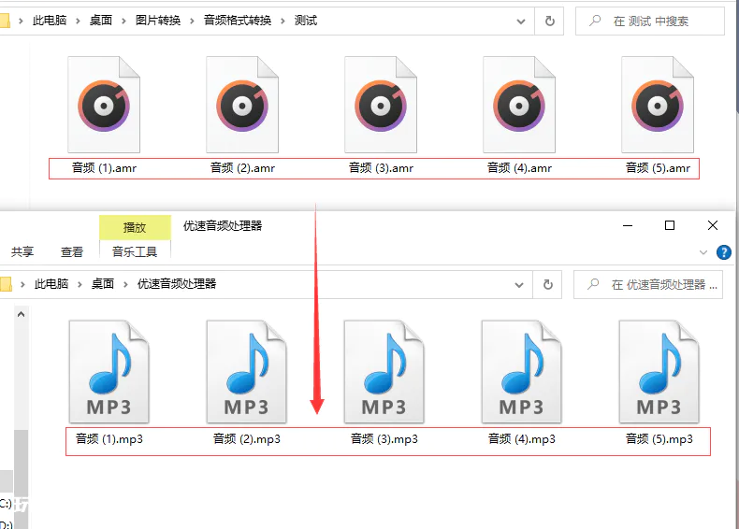The image size is (739, 529).
Task: Go to 音频格式转换 in address bar
Action: pos(237,21)
